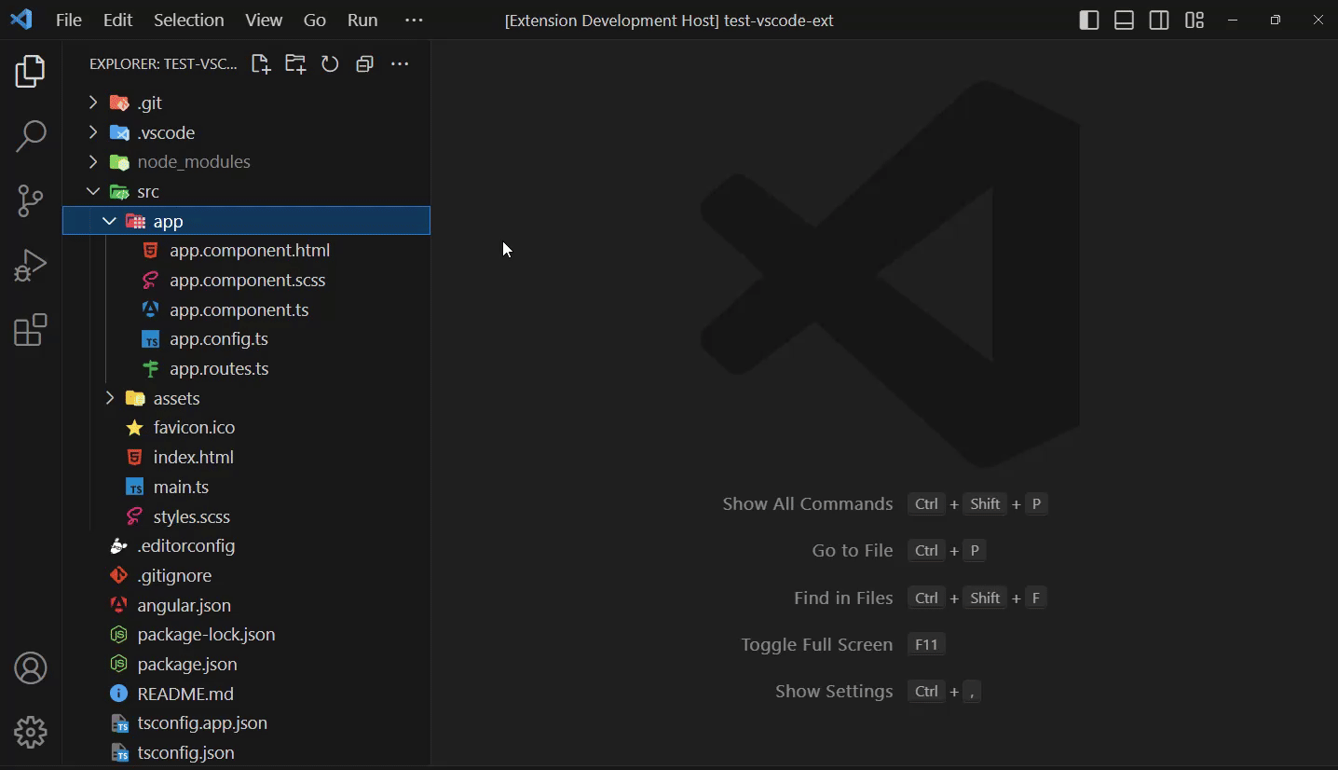1338x770 pixels.
Task: Click the HTML5 icon beside app.component.html
Action: click(150, 250)
